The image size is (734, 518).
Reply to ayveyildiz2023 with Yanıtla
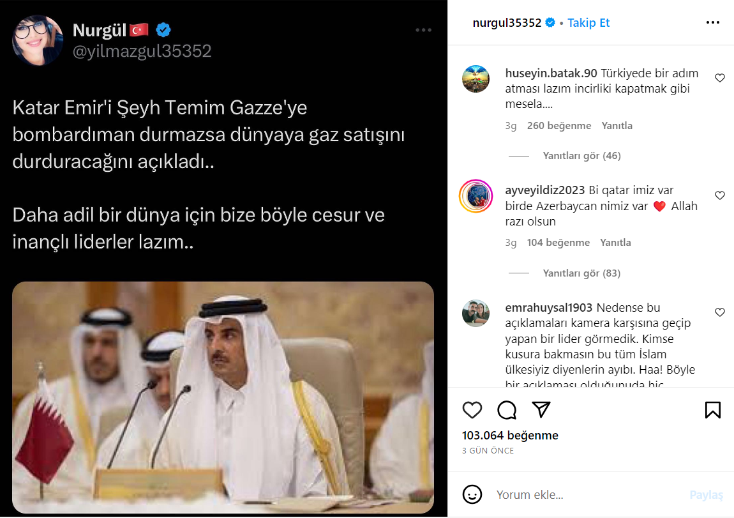615,243
